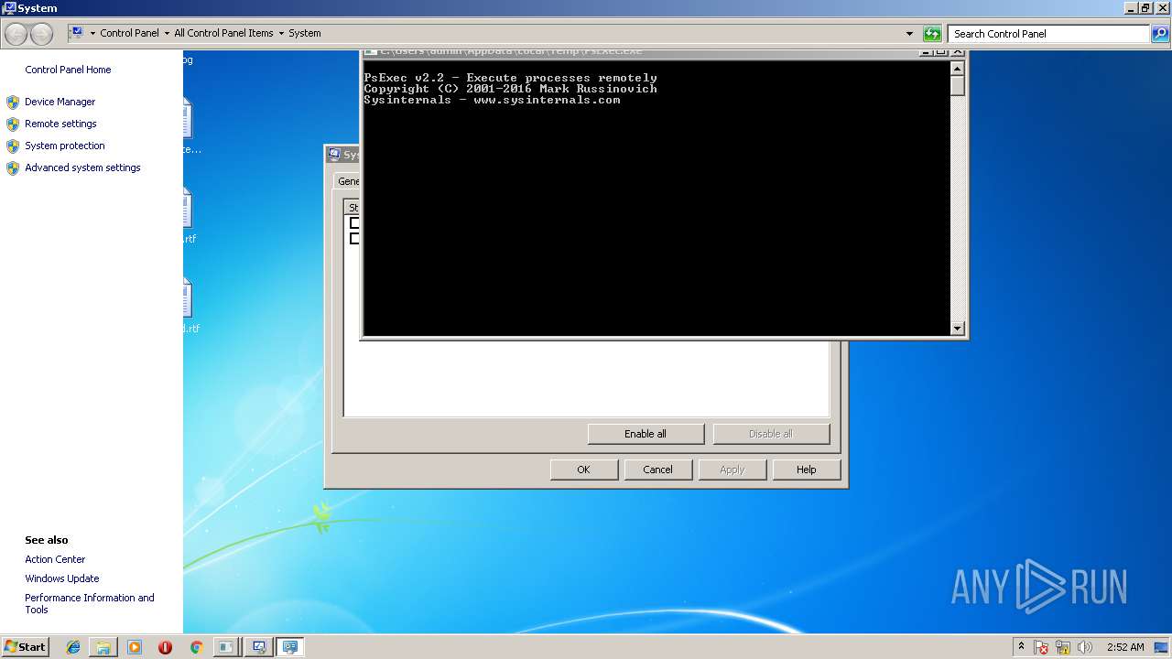Viewport: 1172px width, 659px height.
Task: Click the Apply button
Action: pyautogui.click(x=732, y=470)
